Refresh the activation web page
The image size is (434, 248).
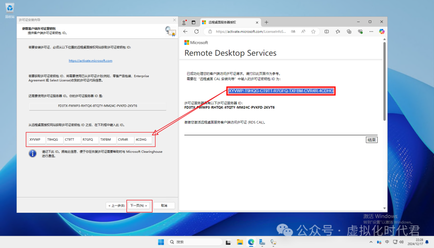click(197, 31)
